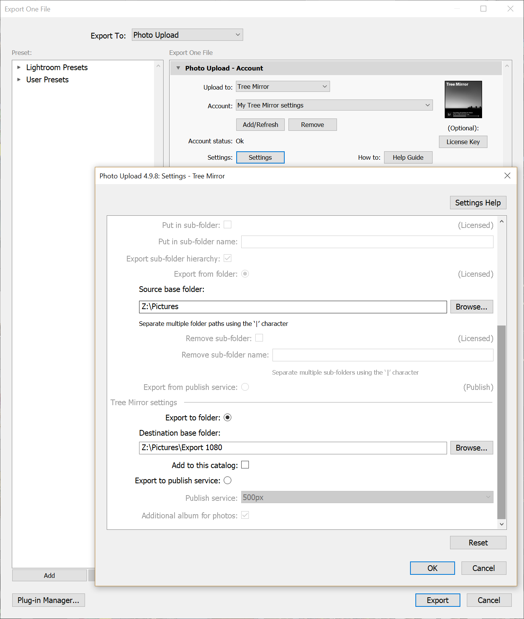Image resolution: width=524 pixels, height=619 pixels.
Task: Open the Export To dropdown
Action: [x=187, y=35]
